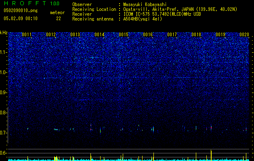Click time marker 0020
Image resolution: width=254 pixels, height=161 pixels.
(x=244, y=35)
